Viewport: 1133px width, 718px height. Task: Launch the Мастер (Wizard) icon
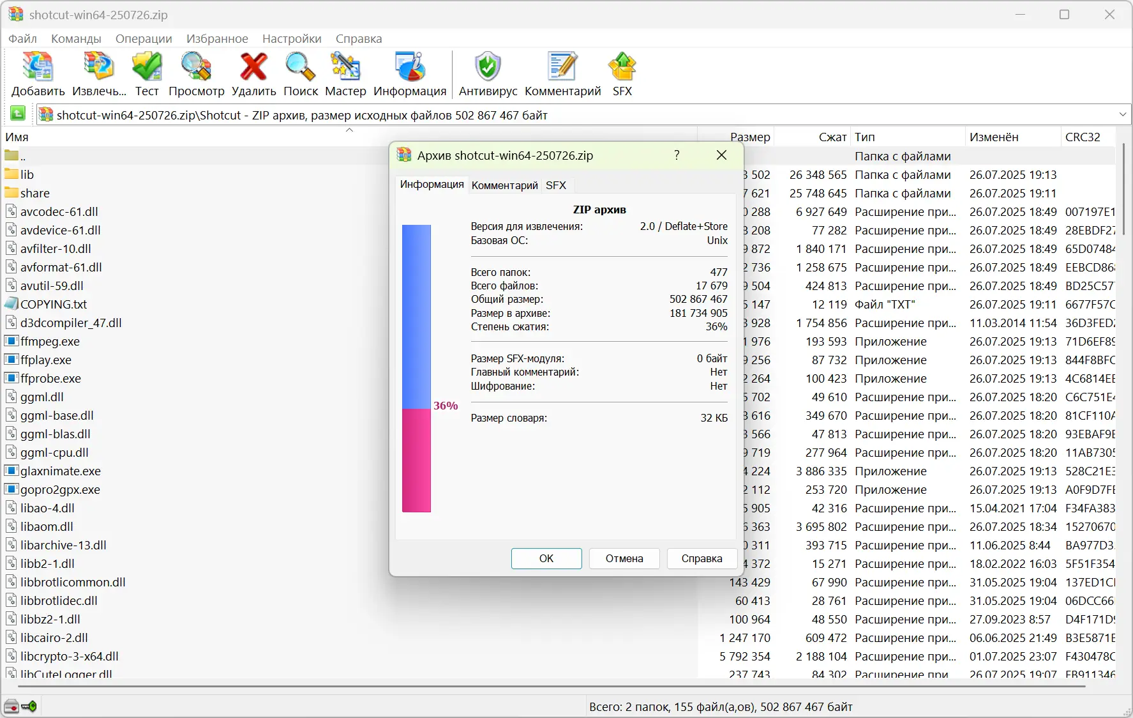(x=345, y=67)
